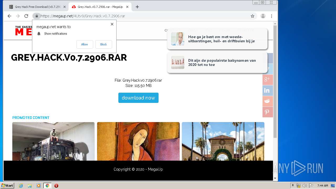Screen dimensions: 336x189
Task: Open the volume control in the tray
Action: pos(305,186)
